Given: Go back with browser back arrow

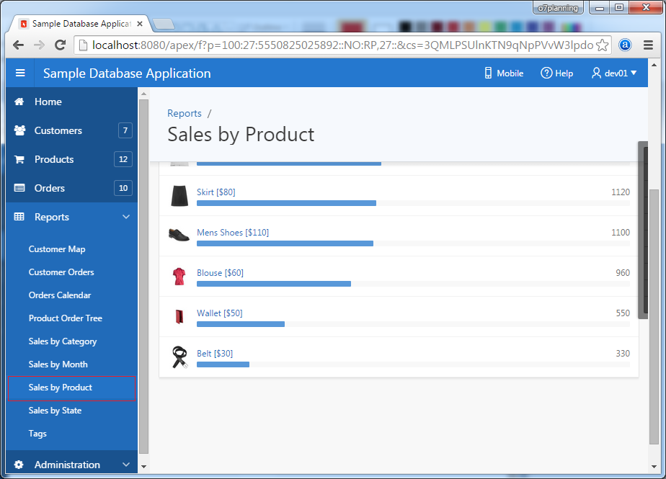Looking at the screenshot, I should point(18,45).
